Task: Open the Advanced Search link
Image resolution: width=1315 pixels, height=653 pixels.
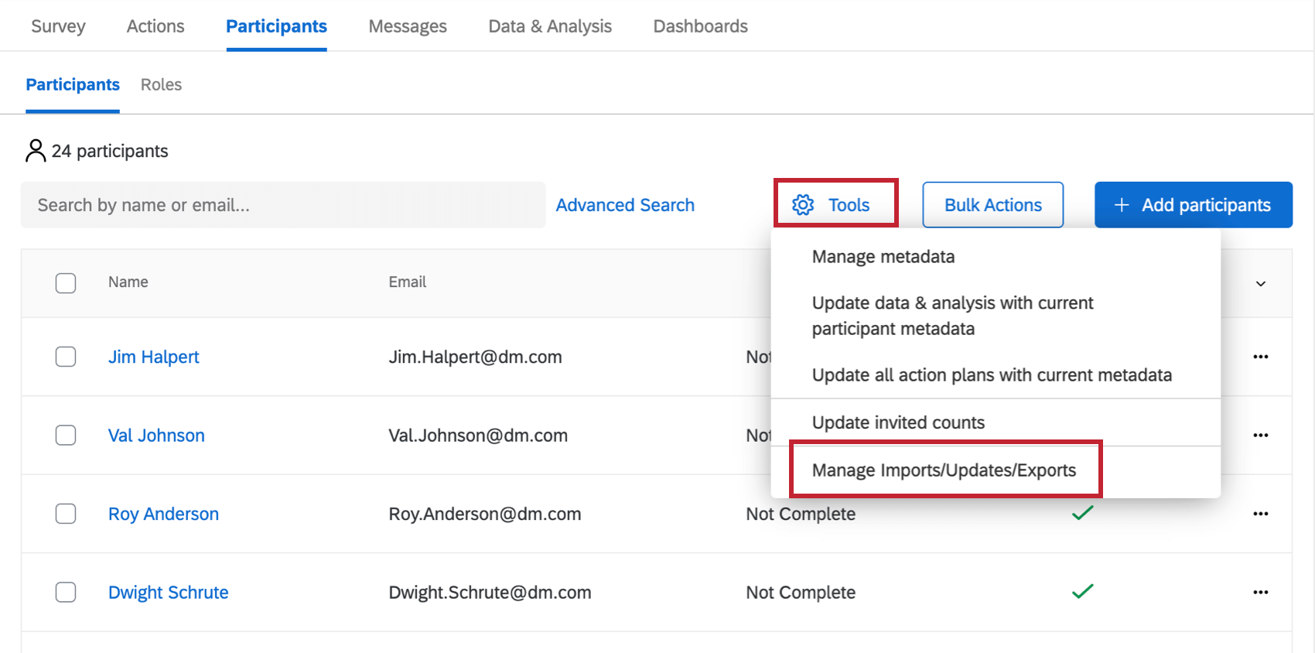Action: click(x=625, y=205)
